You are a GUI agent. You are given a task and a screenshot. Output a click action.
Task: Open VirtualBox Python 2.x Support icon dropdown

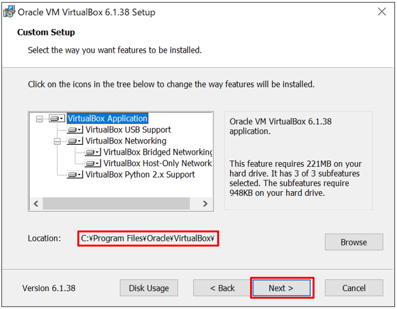(75, 174)
